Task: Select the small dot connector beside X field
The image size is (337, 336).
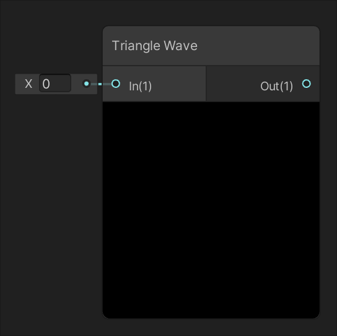Action: click(x=86, y=84)
